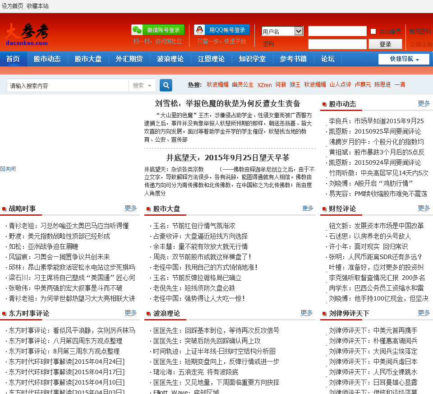This screenshot has height=394, width=433.
Task: Click 更多 next to 股市动态 section
Action: (x=424, y=104)
